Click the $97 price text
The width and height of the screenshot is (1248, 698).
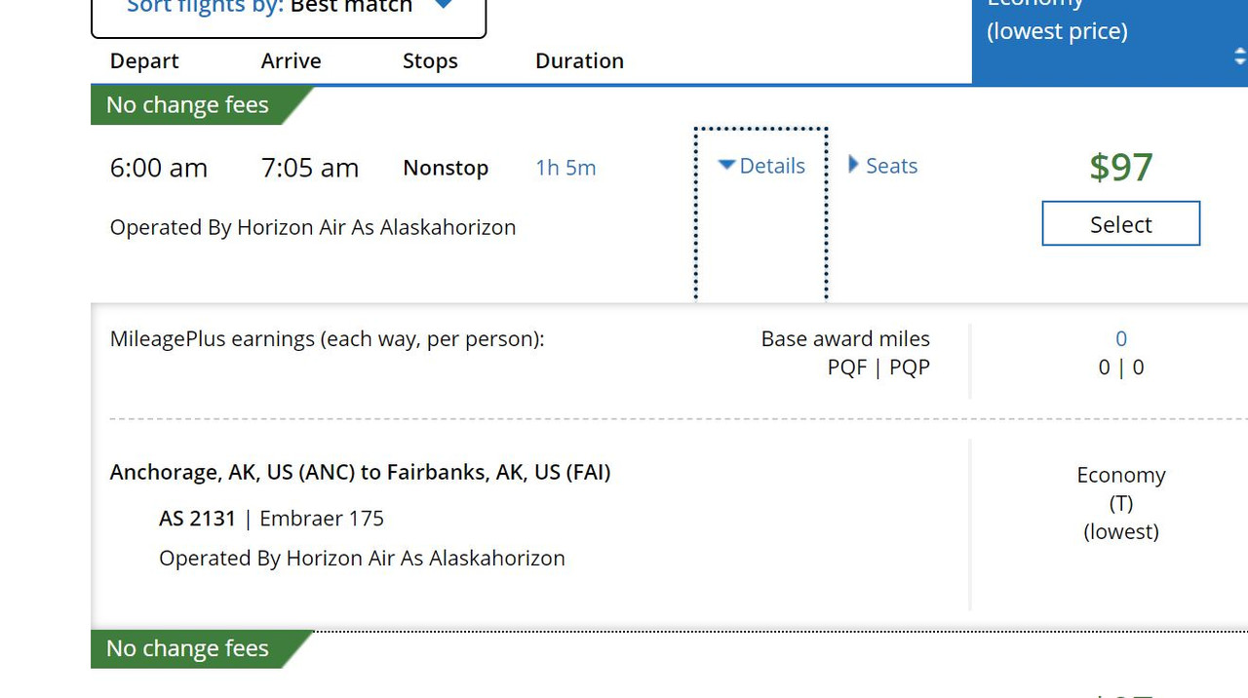(1120, 168)
